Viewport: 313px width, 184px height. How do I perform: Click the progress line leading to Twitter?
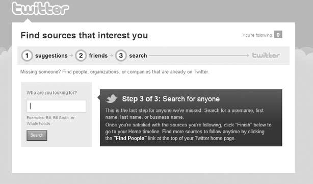click(x=199, y=56)
